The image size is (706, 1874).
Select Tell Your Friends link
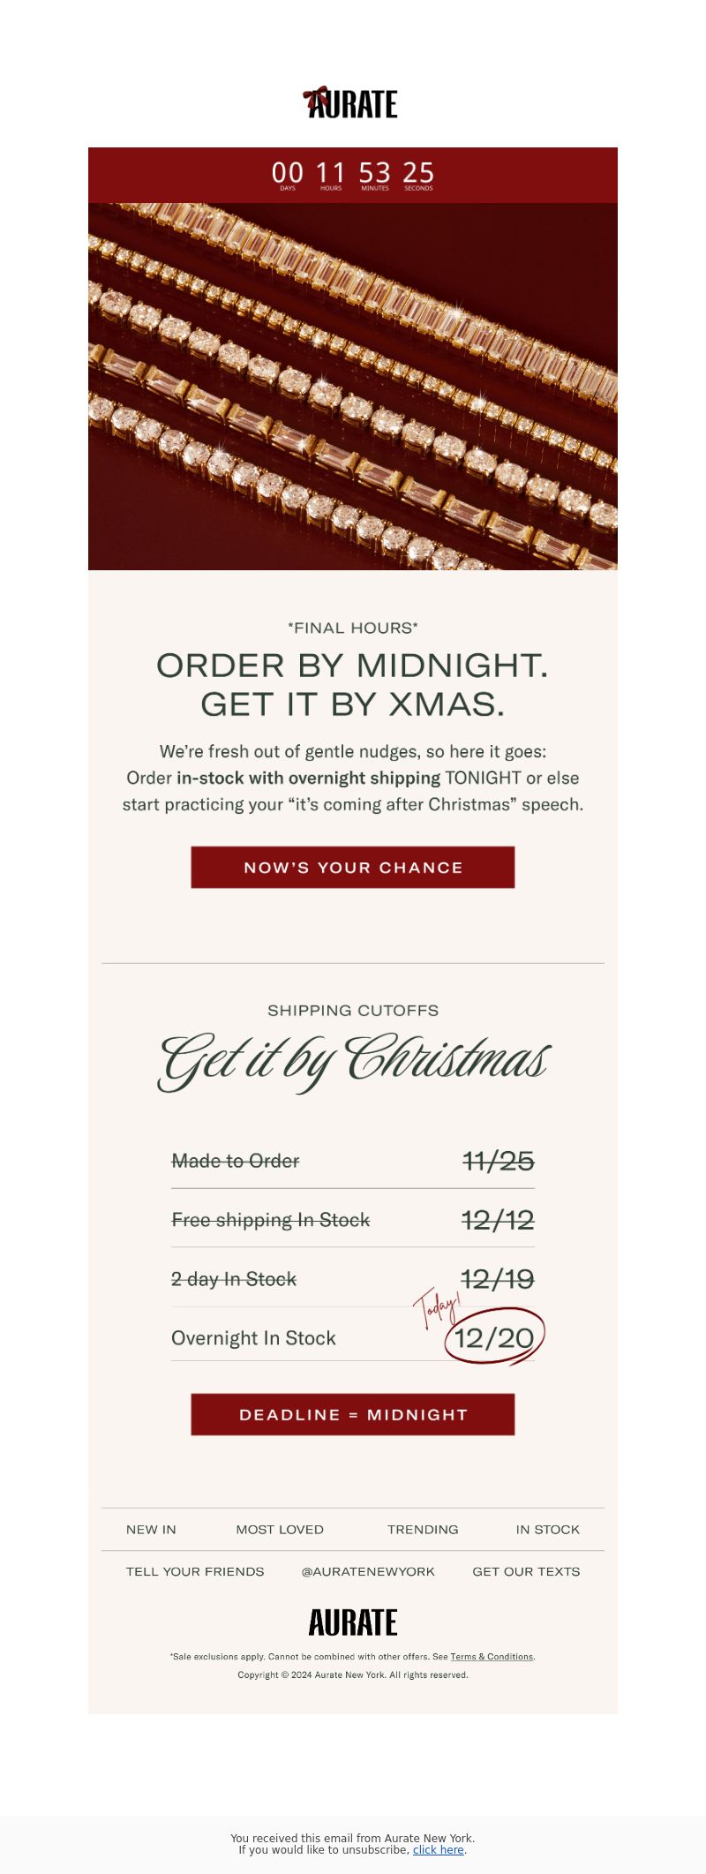point(195,1572)
